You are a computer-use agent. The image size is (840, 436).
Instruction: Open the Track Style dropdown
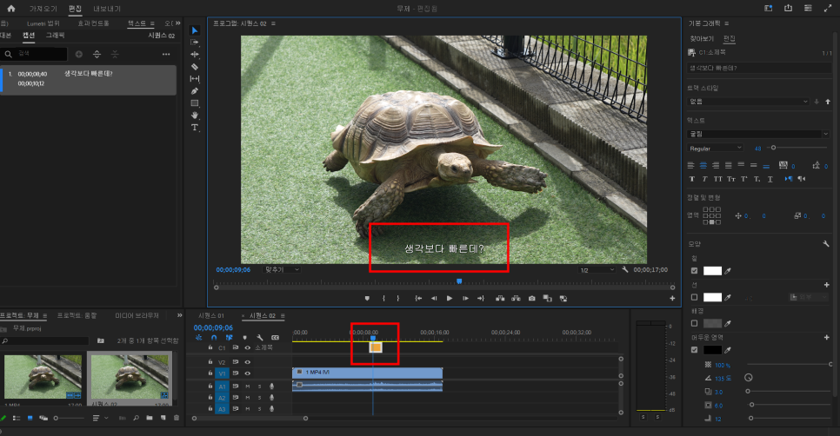[x=748, y=102]
